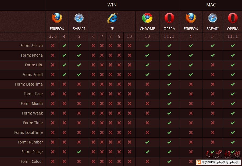Click the IE version 6 cell
Image resolution: width=242 pixels, height=166 pixels.
[x=93, y=36]
